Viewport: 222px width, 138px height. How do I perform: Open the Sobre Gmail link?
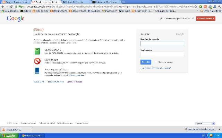(x=40, y=82)
